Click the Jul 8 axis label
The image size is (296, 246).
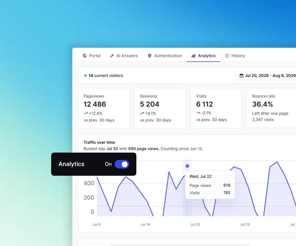click(x=96, y=224)
